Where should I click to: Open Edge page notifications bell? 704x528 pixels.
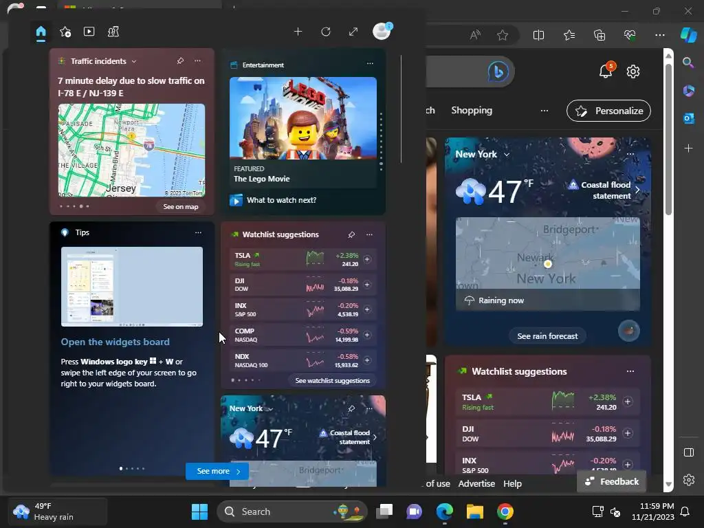coord(606,71)
